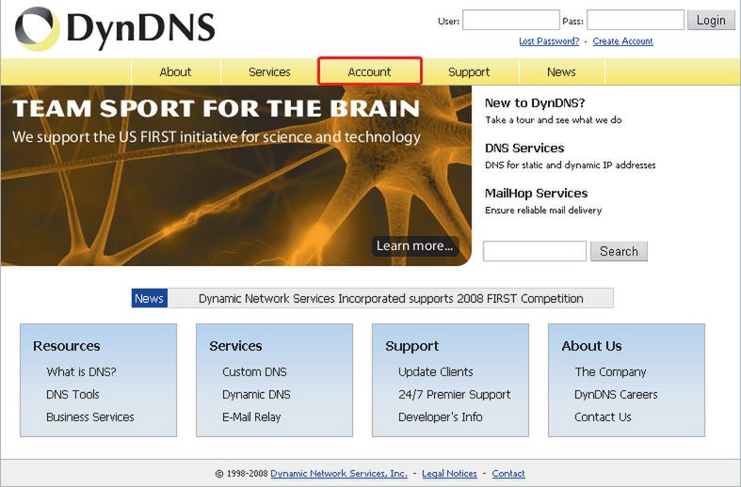This screenshot has width=741, height=487.
Task: Click Learn more... on the banner
Action: coord(415,245)
